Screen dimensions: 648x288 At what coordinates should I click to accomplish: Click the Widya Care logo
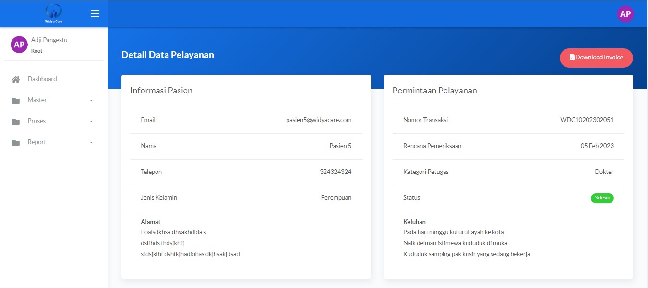[x=53, y=13]
